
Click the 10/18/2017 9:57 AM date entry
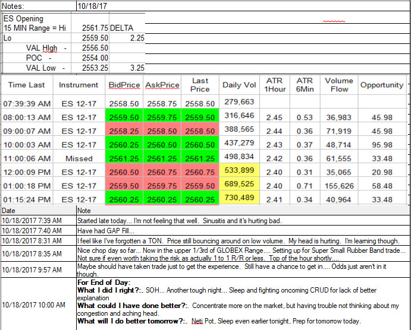click(32, 269)
